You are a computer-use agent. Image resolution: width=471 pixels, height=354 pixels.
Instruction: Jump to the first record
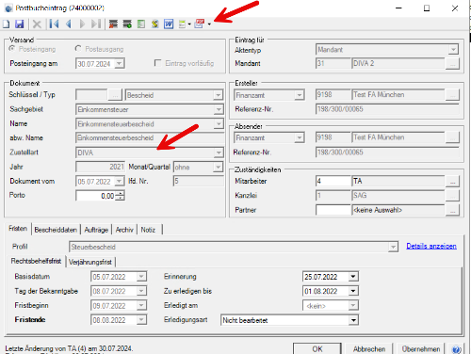click(54, 24)
